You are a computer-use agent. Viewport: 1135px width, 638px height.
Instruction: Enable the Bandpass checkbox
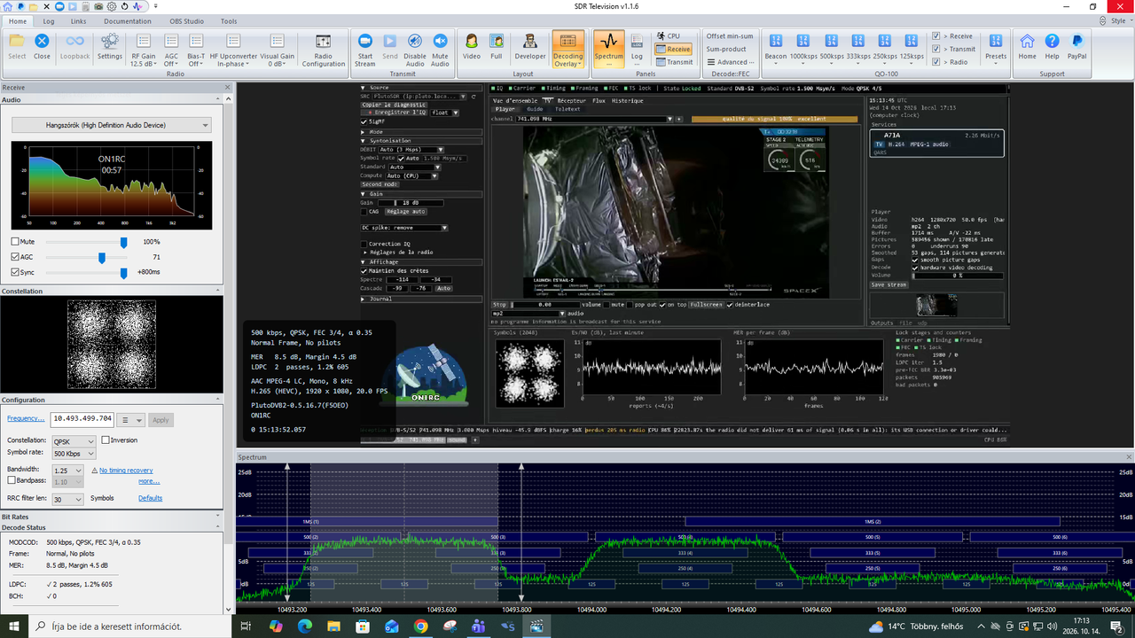click(12, 482)
